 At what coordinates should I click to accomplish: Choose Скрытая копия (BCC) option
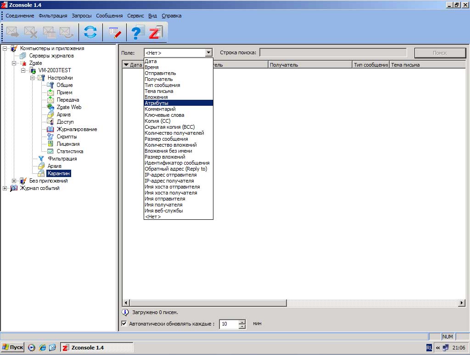(179, 127)
